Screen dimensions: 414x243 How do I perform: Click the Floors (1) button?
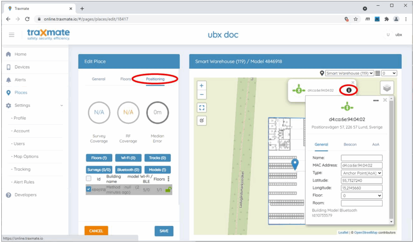pyautogui.click(x=99, y=158)
